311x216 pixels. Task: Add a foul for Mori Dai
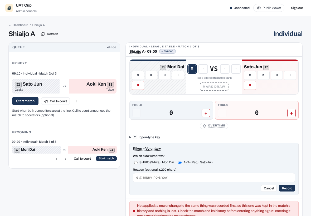coord(206,113)
